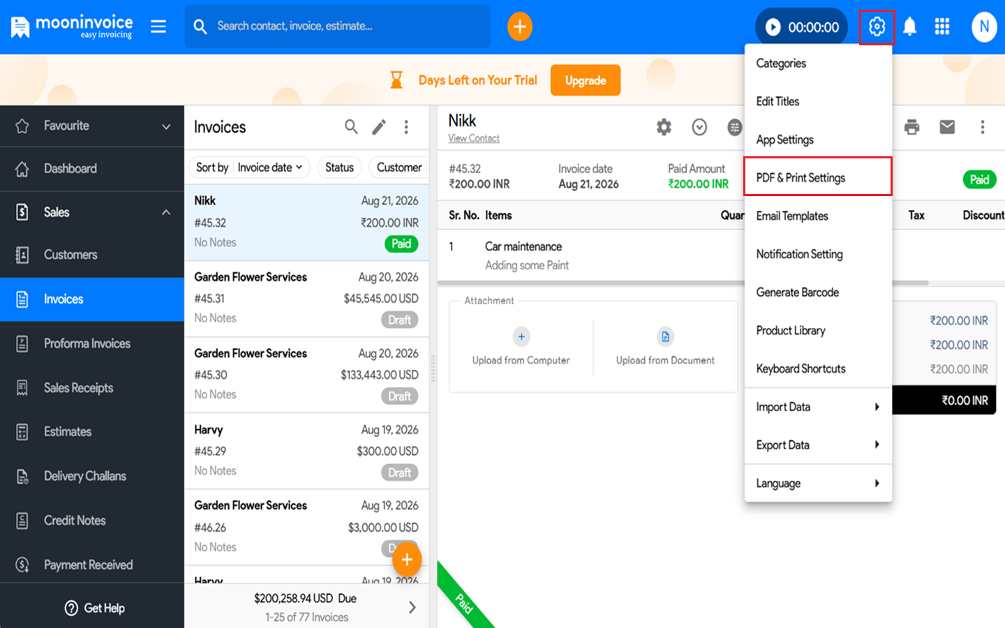Click the horizontal scrollbar under items table
This screenshot has height=628, width=1005.
[683, 283]
